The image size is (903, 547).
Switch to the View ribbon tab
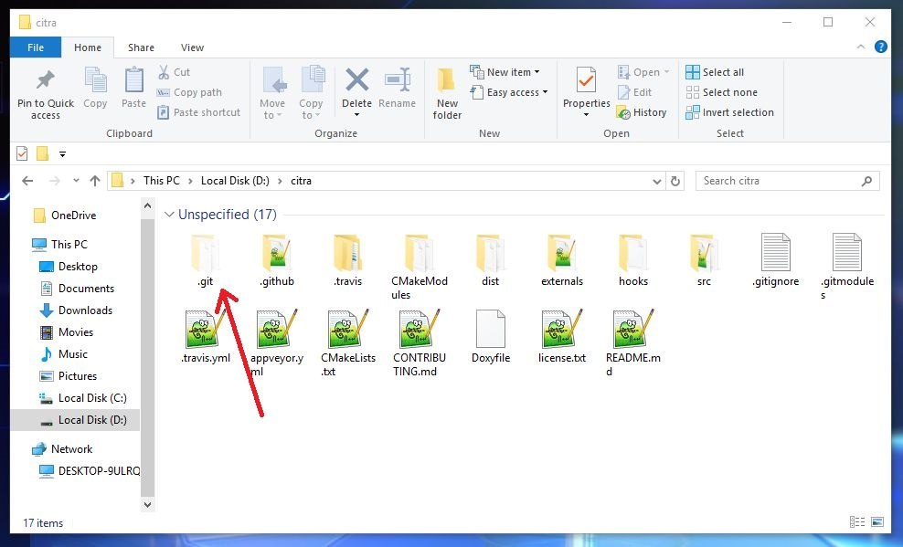point(192,47)
